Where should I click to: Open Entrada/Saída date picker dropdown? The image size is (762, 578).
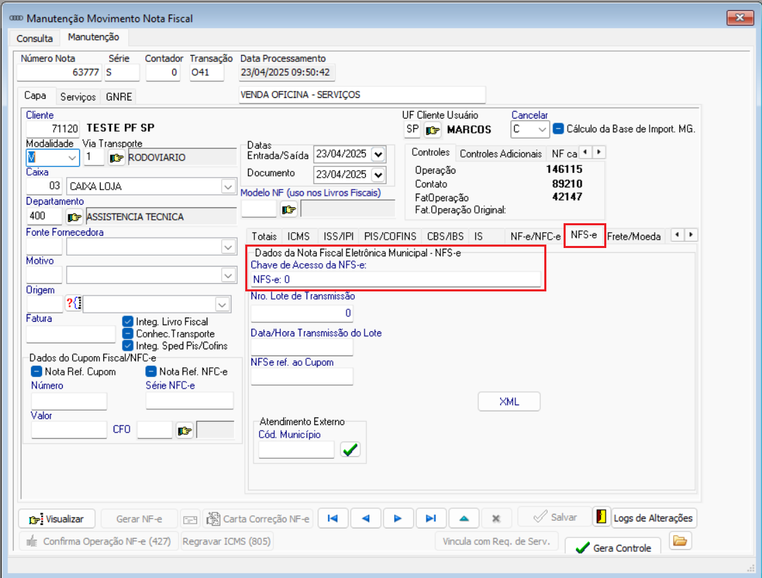378,154
